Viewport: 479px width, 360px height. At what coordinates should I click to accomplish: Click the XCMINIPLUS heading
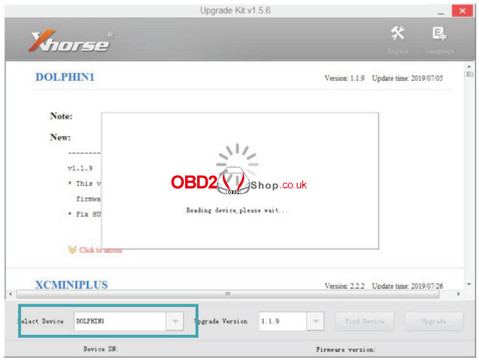click(x=71, y=285)
